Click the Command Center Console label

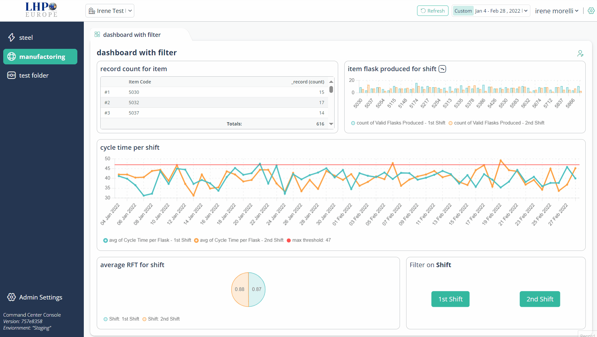32,315
